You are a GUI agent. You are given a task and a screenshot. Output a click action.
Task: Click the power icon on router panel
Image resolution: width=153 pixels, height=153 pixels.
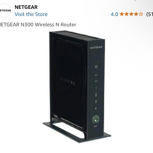(96, 67)
